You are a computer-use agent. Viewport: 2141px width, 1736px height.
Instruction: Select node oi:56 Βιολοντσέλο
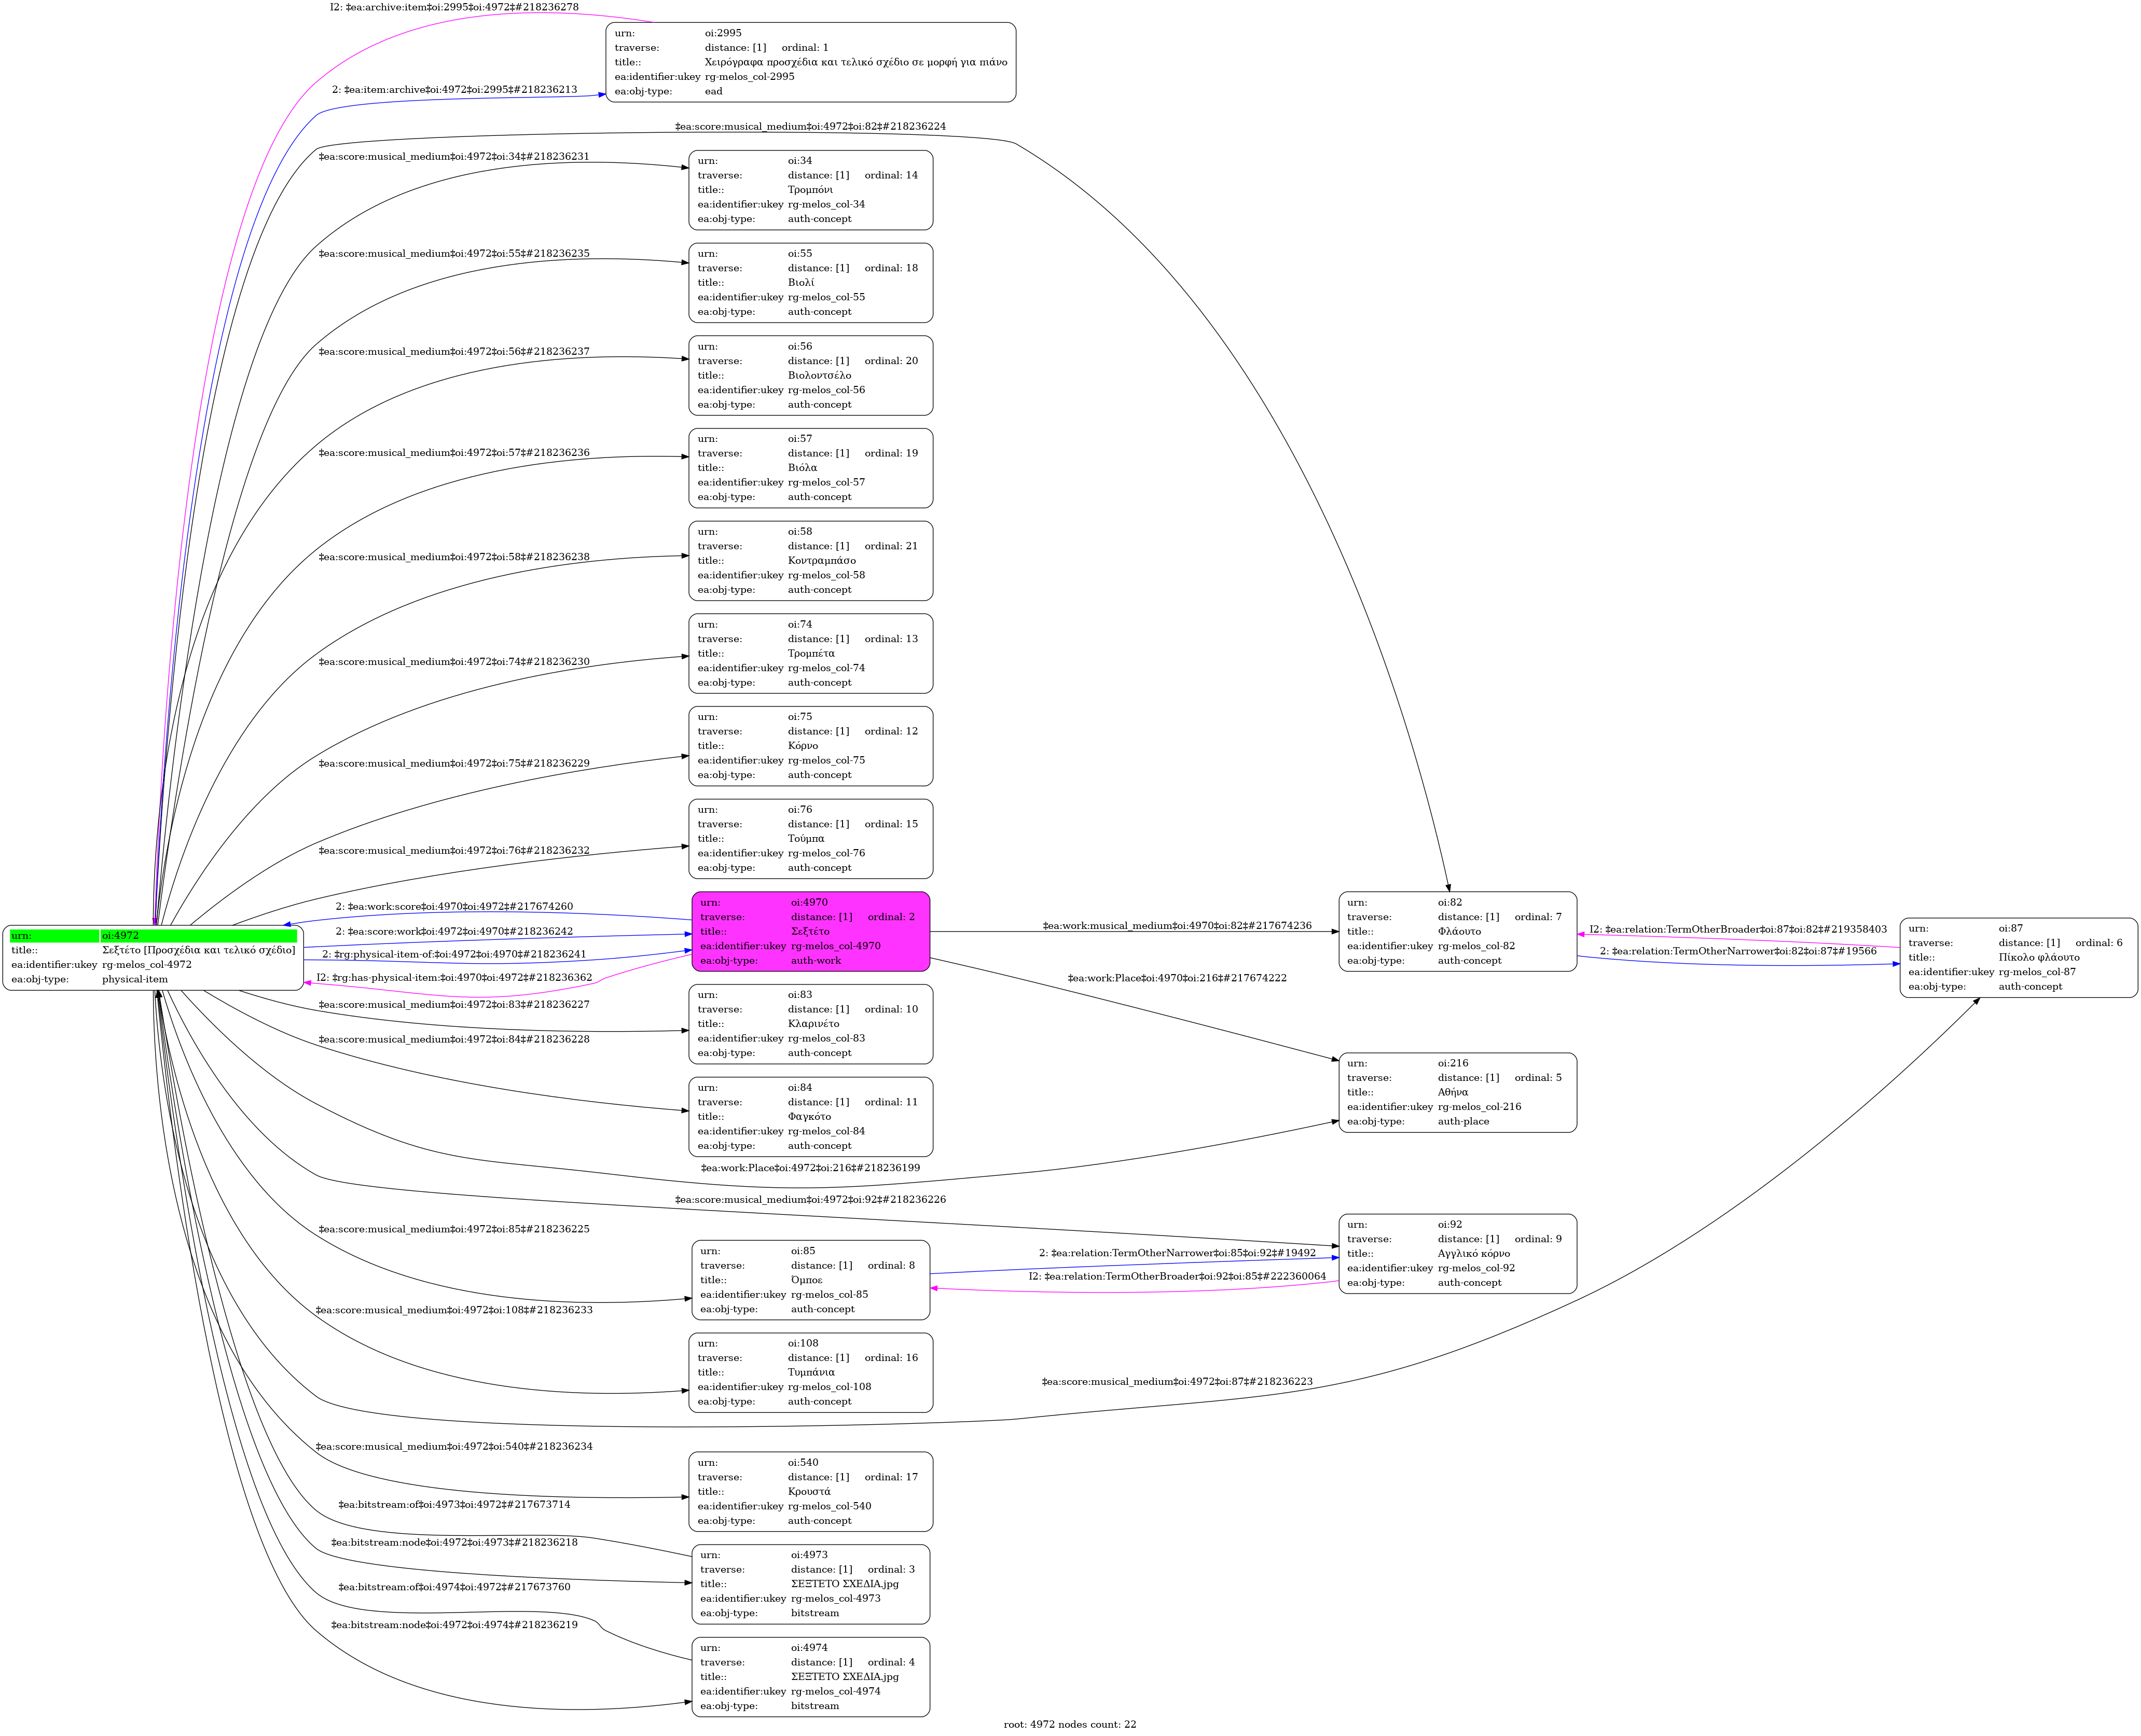click(x=810, y=375)
